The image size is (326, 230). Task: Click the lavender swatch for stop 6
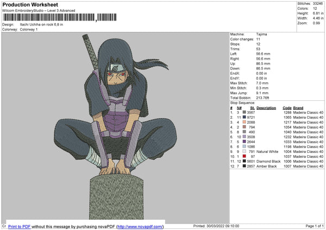pos(244,137)
